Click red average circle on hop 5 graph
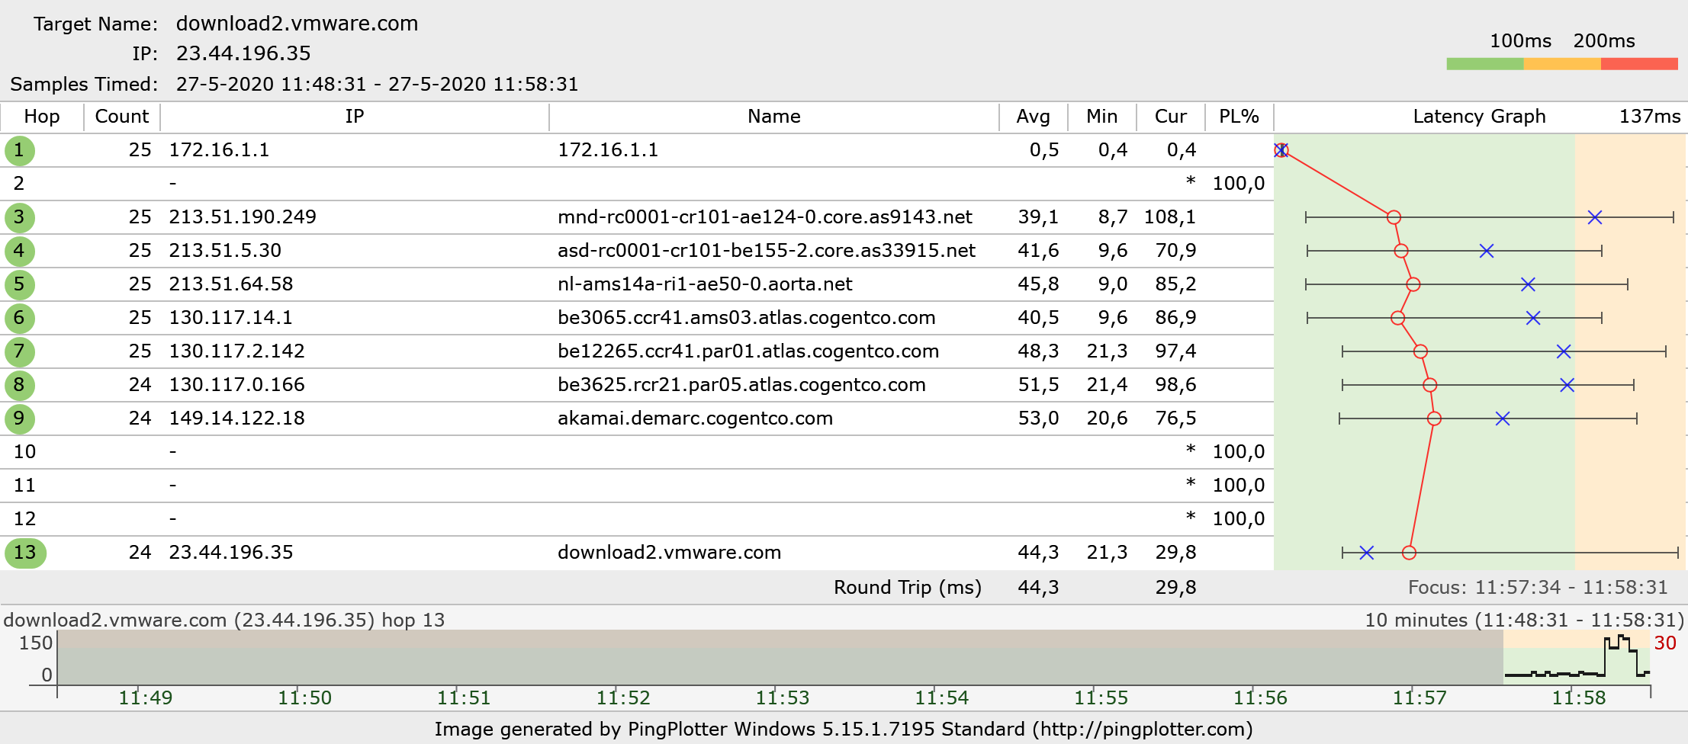Viewport: 1688px width, 744px height. click(1413, 284)
